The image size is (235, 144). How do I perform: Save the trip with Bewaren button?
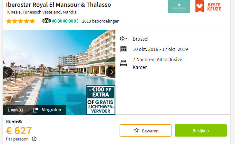(x=145, y=130)
